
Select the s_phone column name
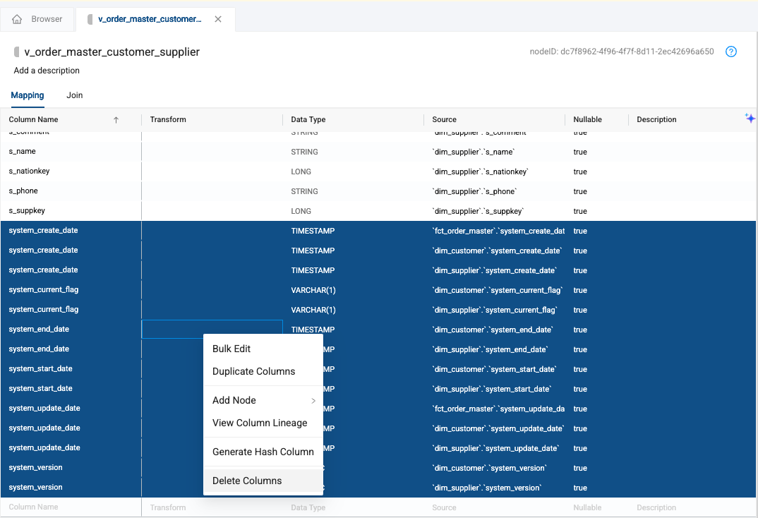[x=23, y=191]
